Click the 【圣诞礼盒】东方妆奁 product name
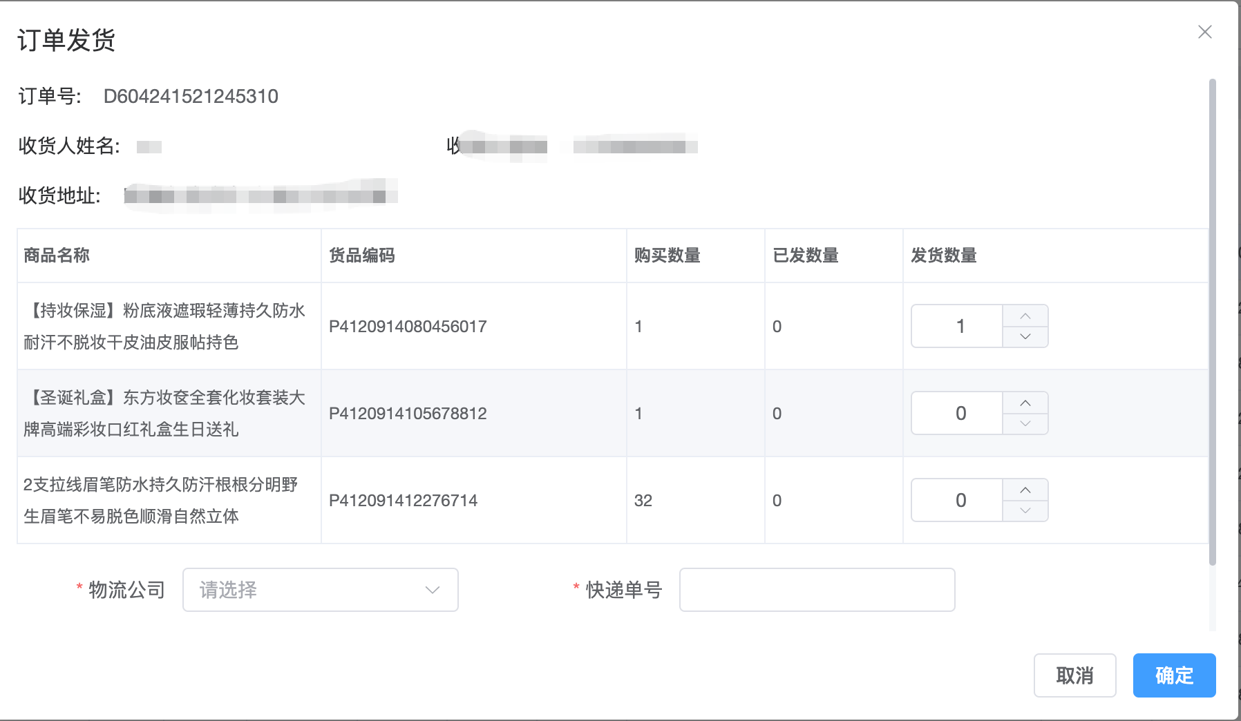Viewport: 1241px width, 721px height. click(164, 413)
